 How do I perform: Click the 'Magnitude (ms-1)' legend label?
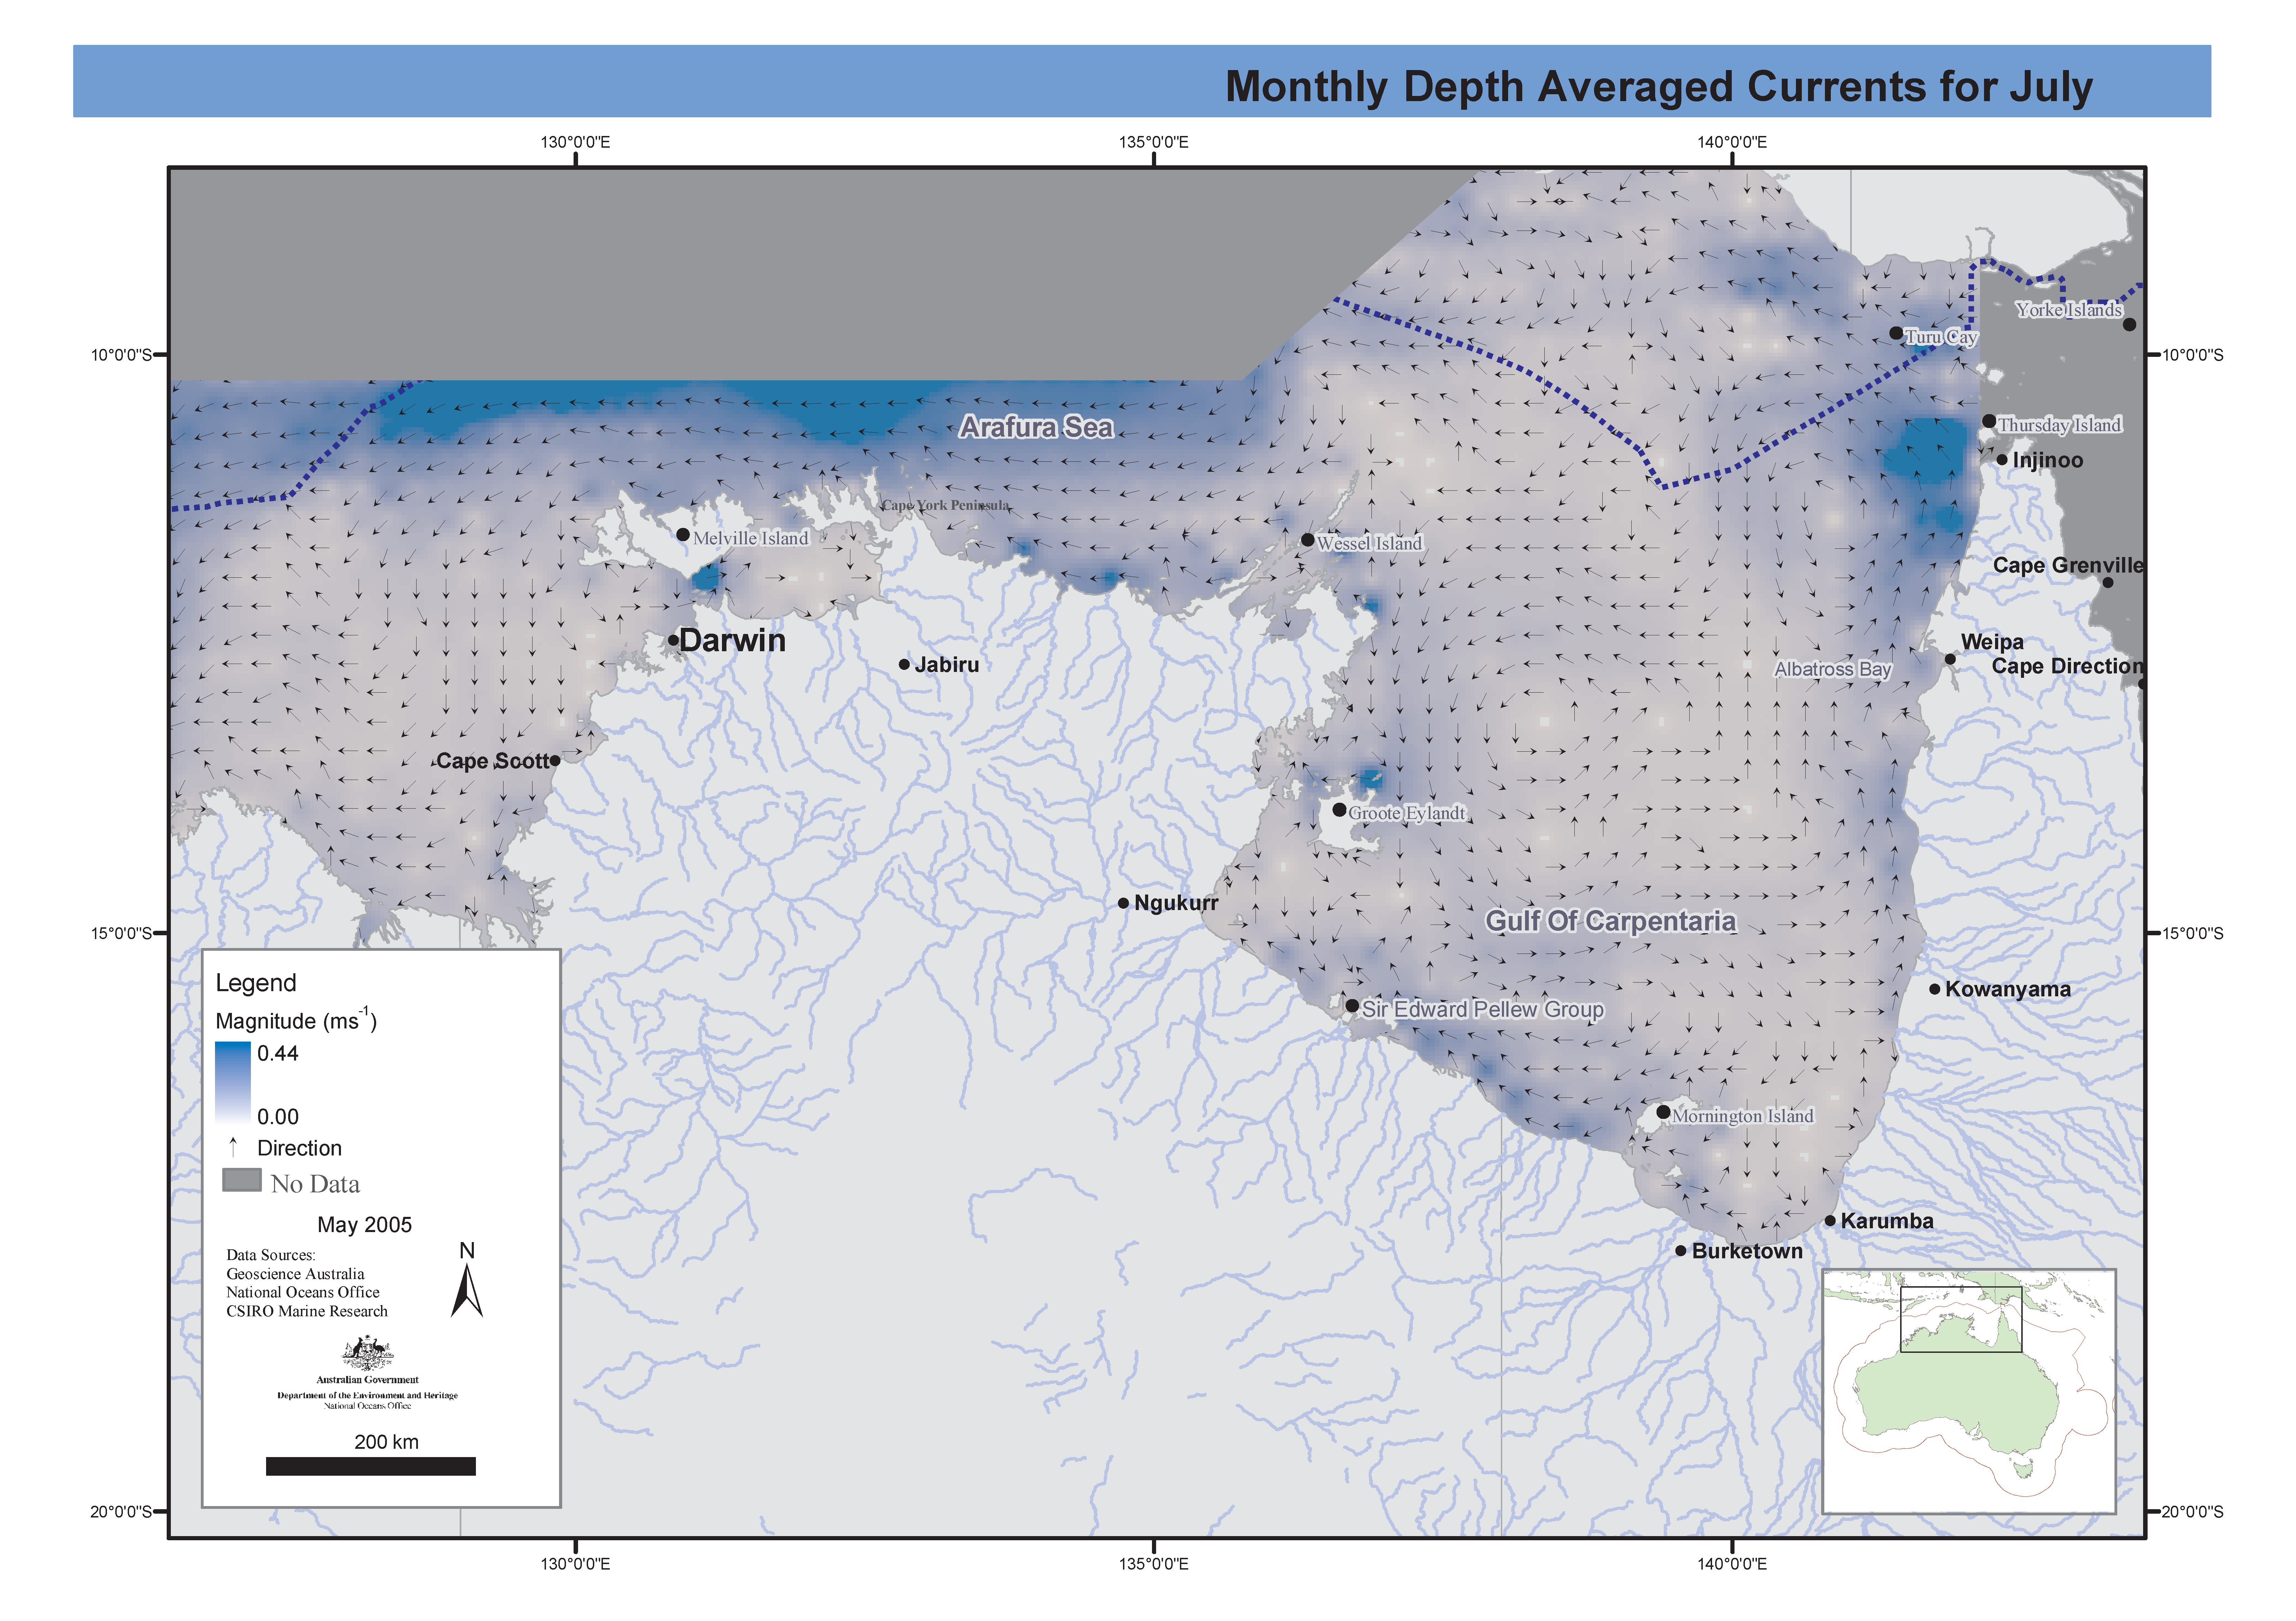(x=296, y=1020)
